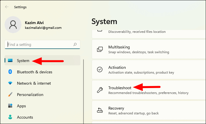Select System in the sidebar
Viewport: 206px width, 124px height.
42,60
